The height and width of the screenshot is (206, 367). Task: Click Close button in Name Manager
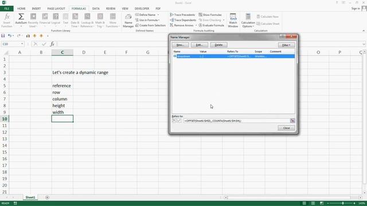click(286, 128)
